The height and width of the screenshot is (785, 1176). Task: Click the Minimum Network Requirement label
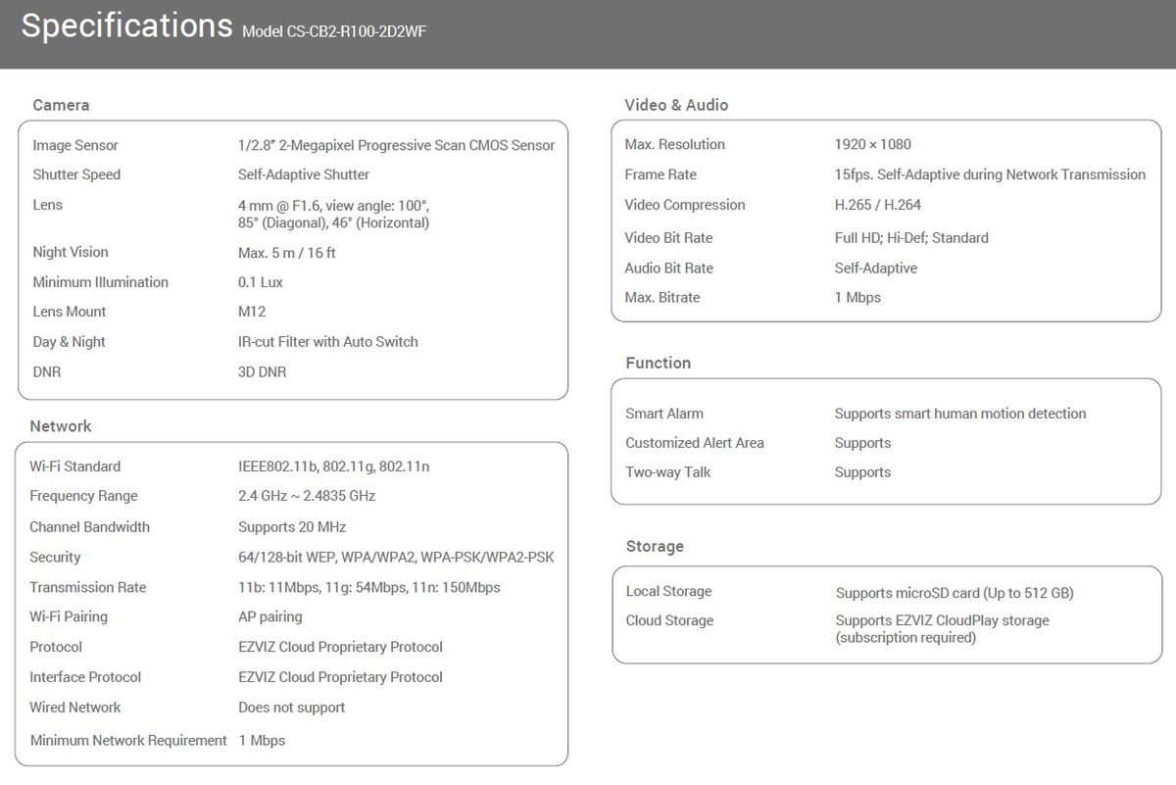tap(128, 741)
